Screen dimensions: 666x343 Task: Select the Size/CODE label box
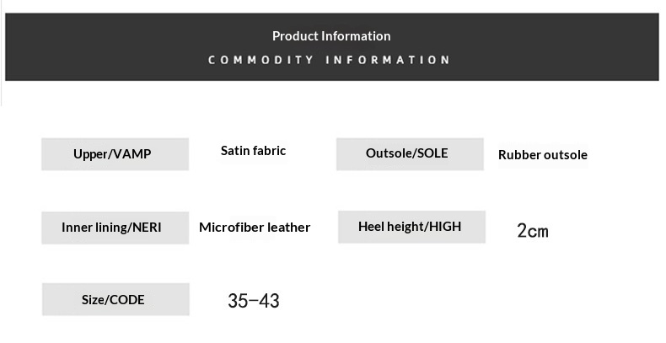(x=115, y=299)
